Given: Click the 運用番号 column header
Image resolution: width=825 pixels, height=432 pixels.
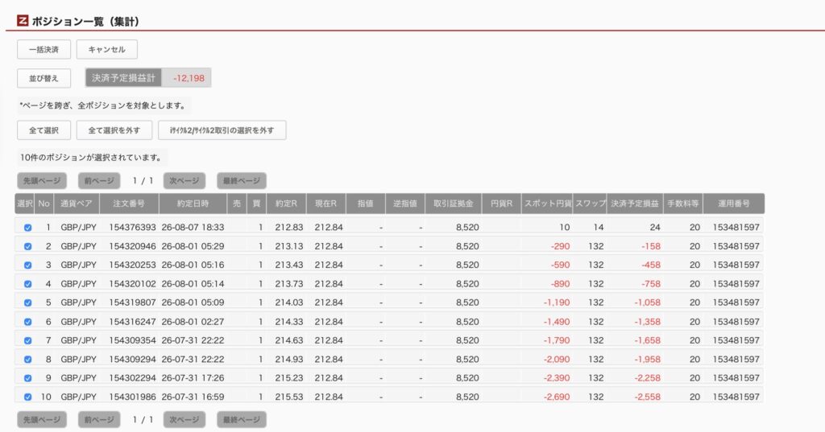Looking at the screenshot, I should point(734,204).
